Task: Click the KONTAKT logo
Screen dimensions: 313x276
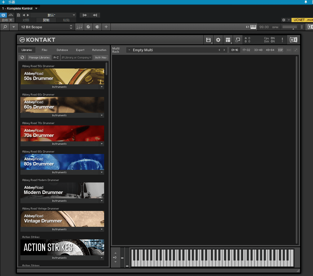Action: pyautogui.click(x=37, y=40)
